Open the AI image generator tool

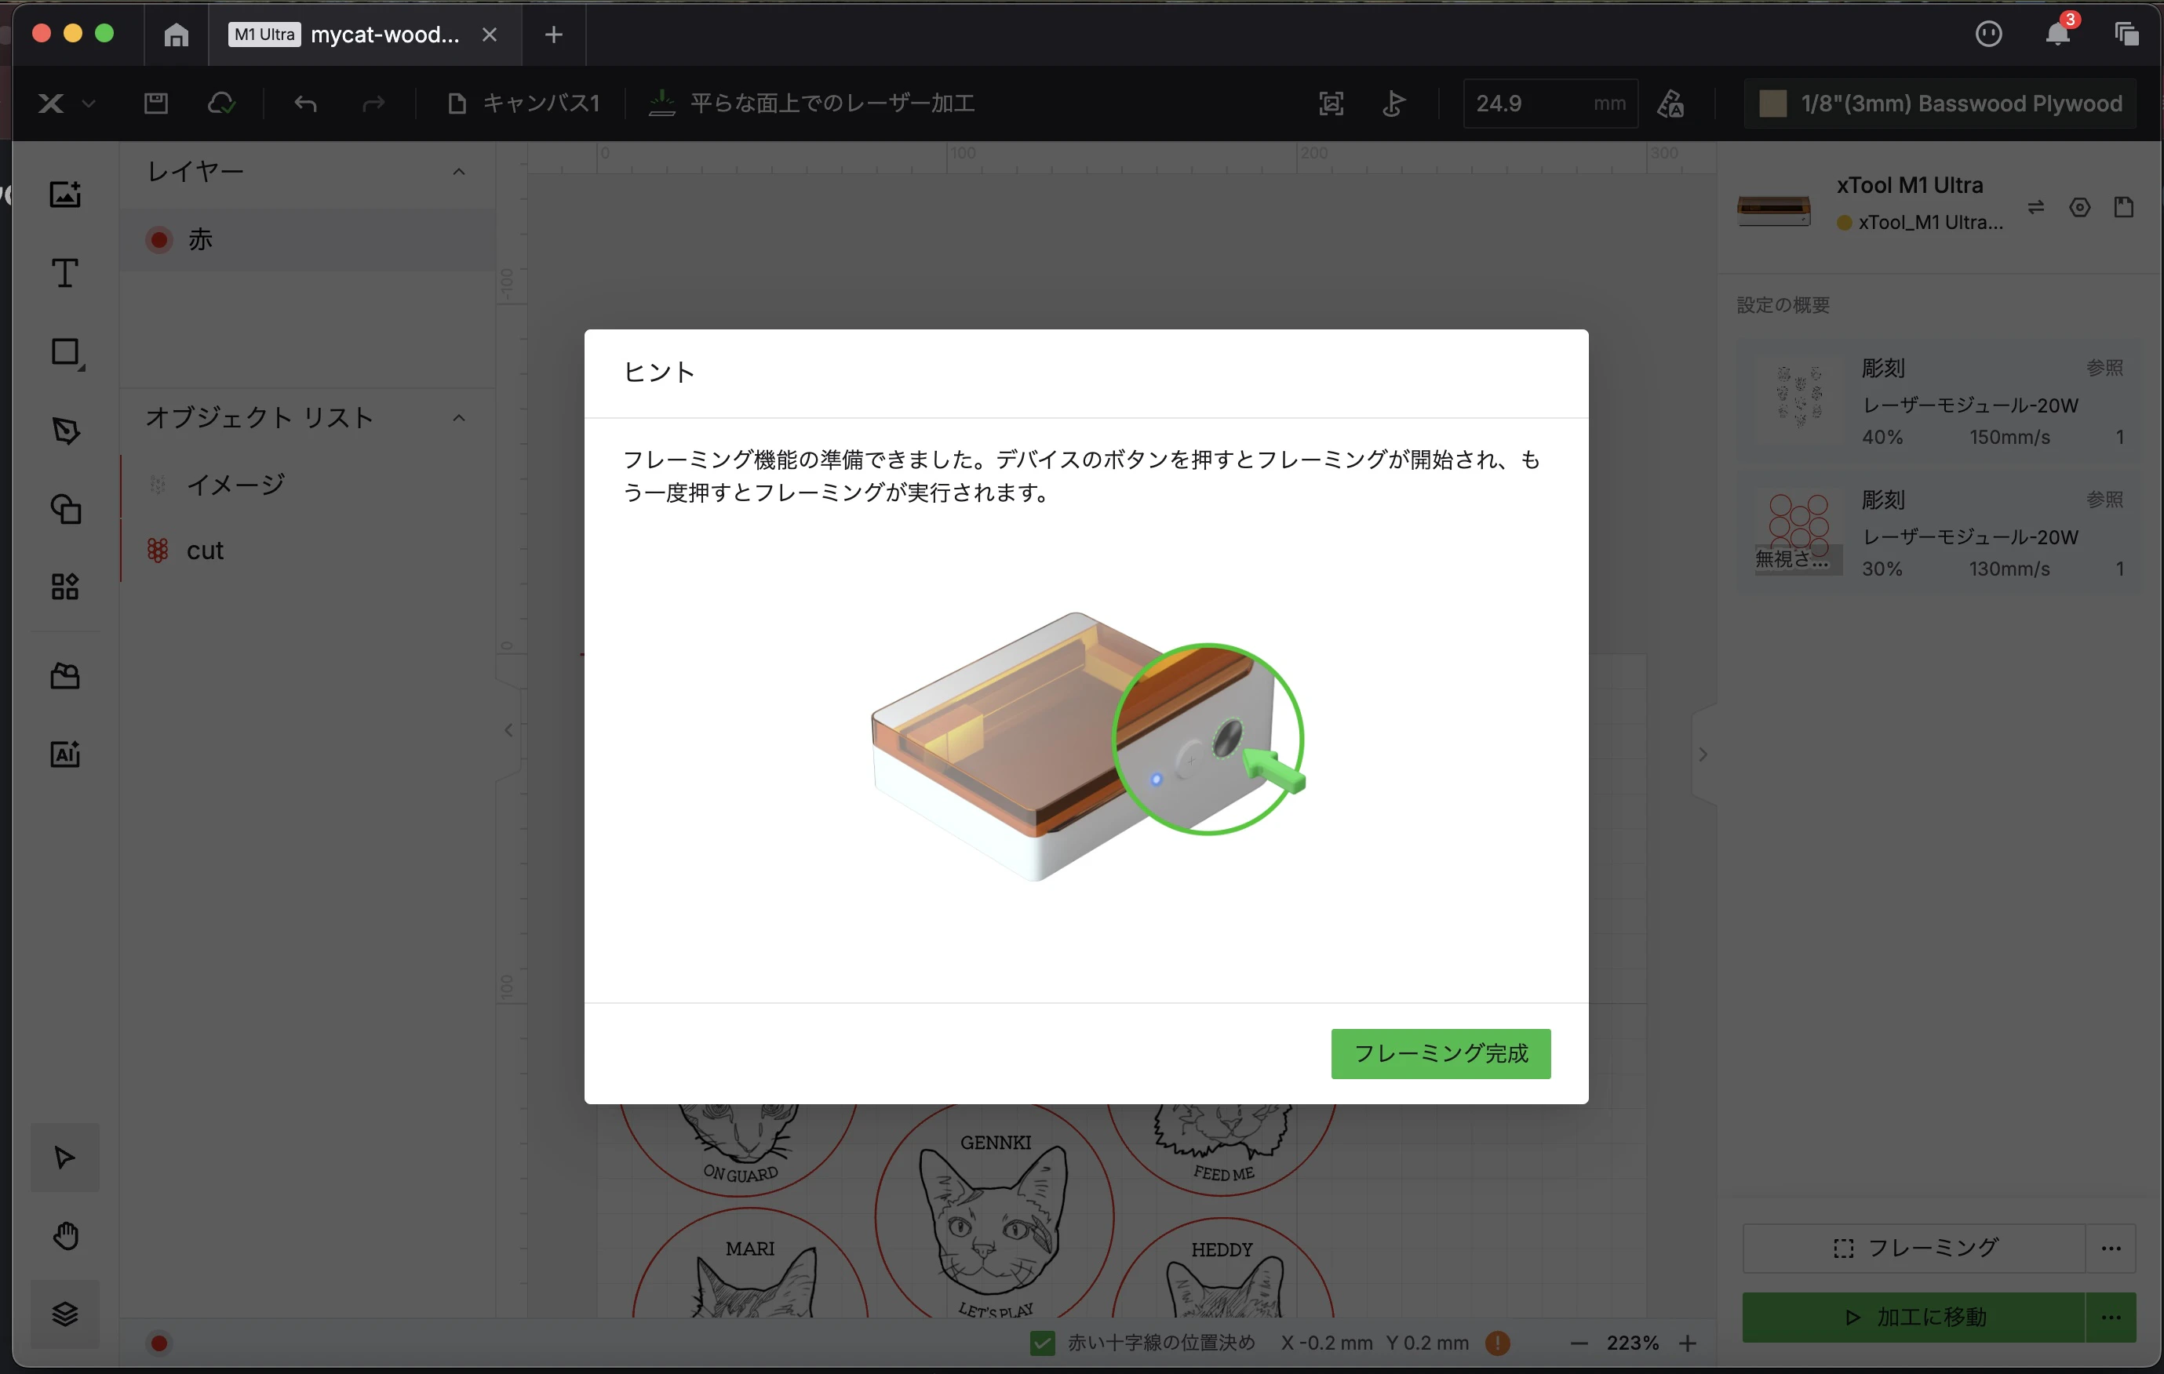coord(64,754)
